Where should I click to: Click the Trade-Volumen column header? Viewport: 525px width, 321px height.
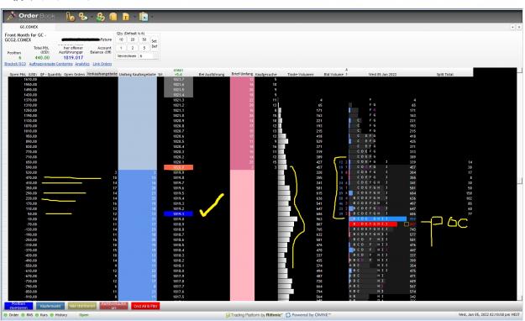(301, 75)
